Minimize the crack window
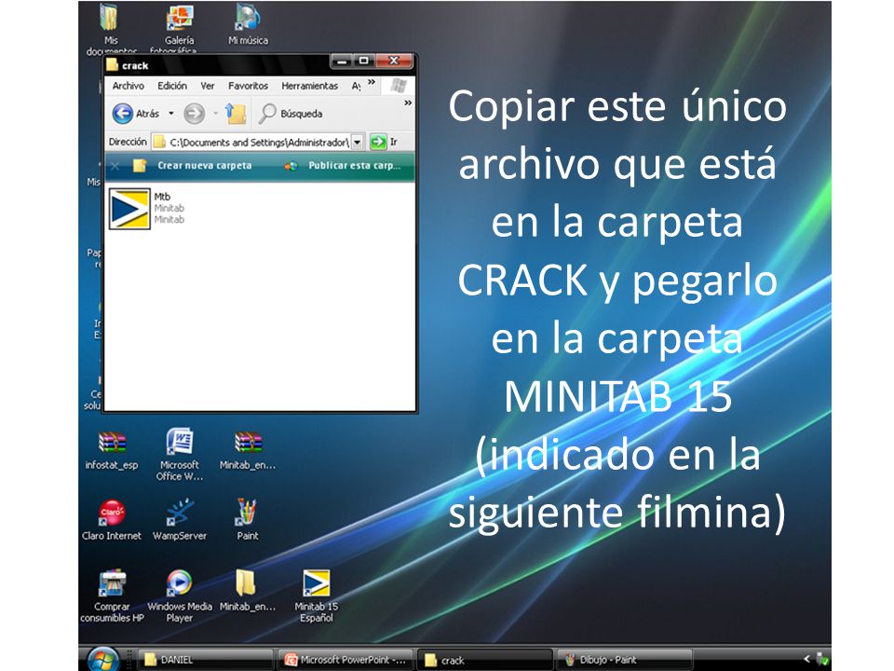Screen dimensions: 894x671 (341, 61)
